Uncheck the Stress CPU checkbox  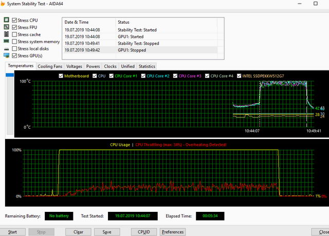14,21
